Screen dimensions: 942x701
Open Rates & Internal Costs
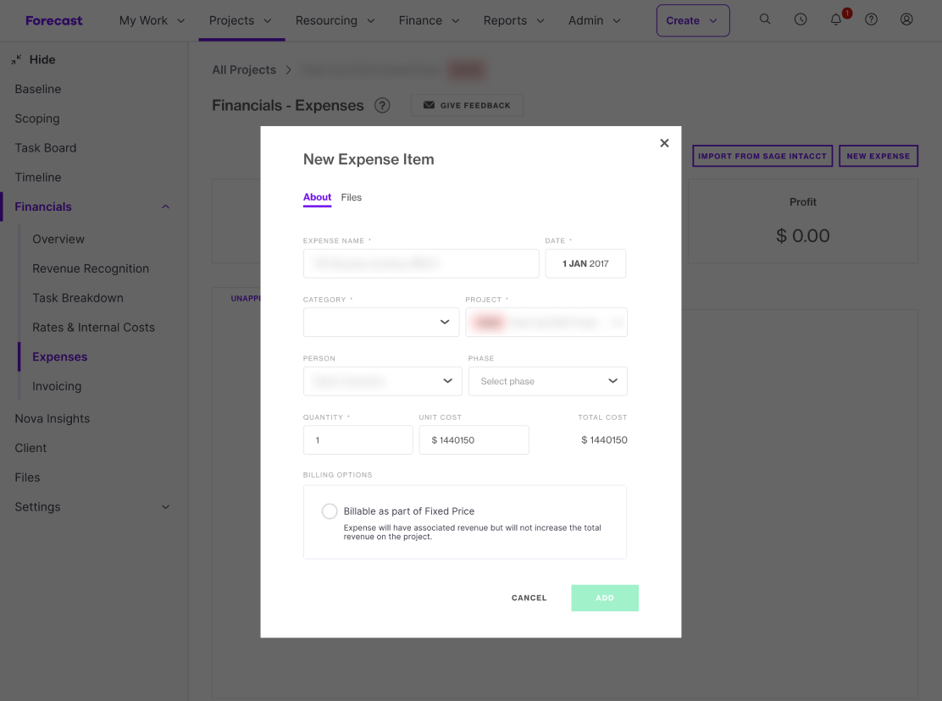click(x=94, y=327)
